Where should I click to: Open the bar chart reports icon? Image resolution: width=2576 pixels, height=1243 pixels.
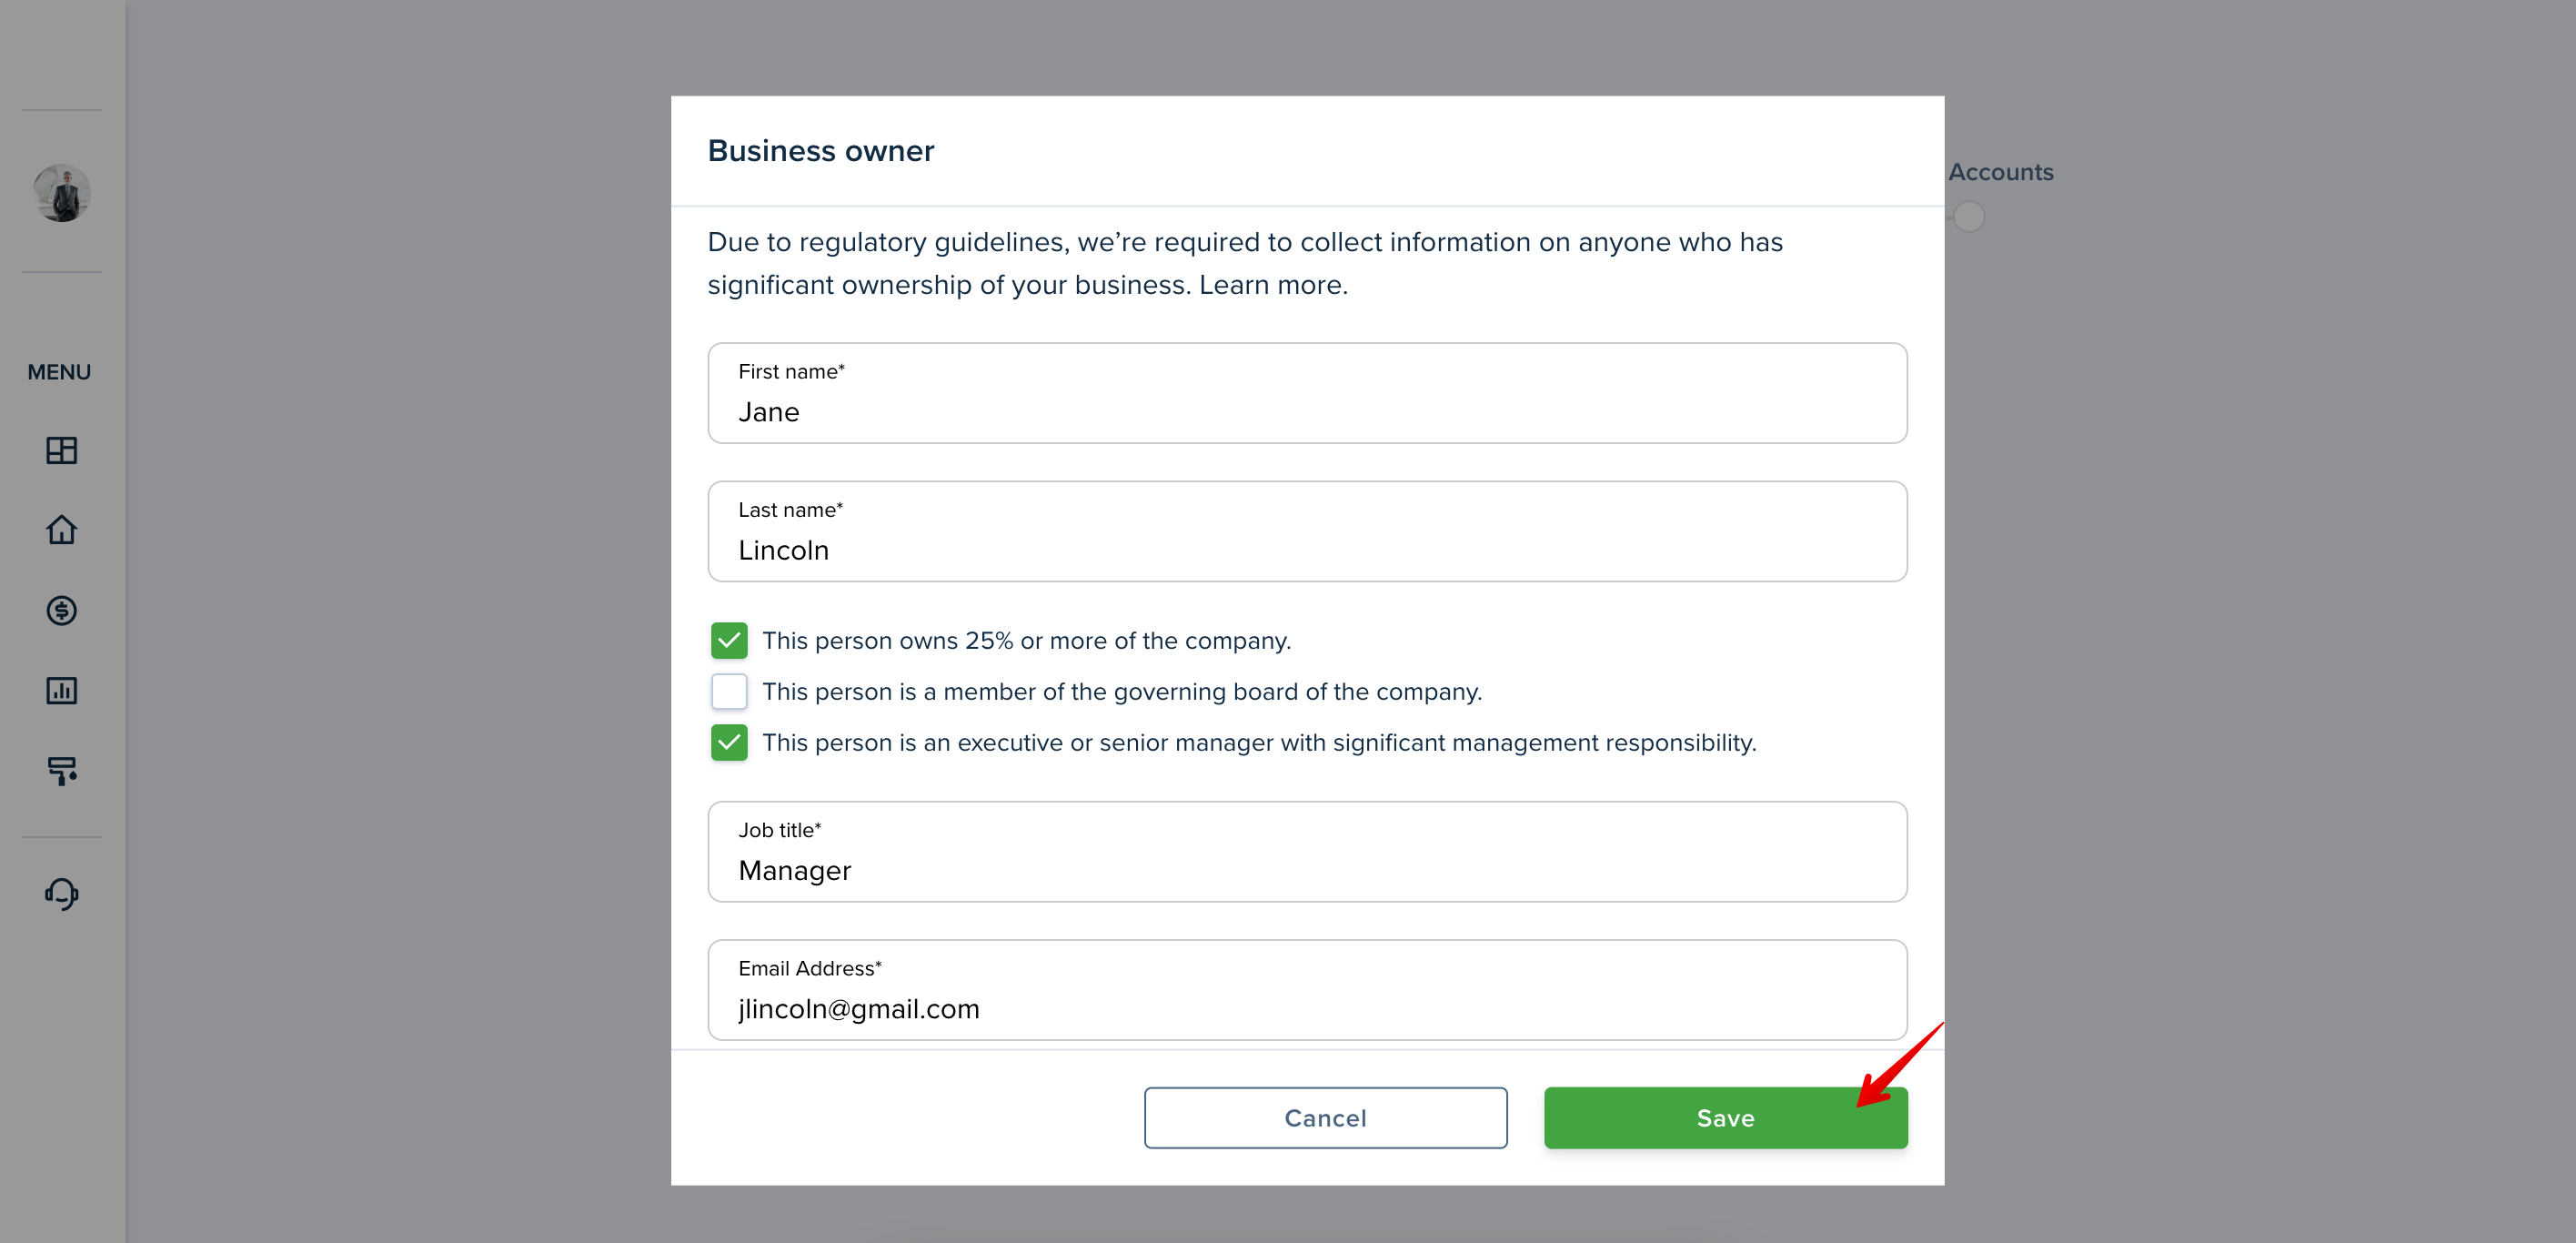[x=61, y=690]
